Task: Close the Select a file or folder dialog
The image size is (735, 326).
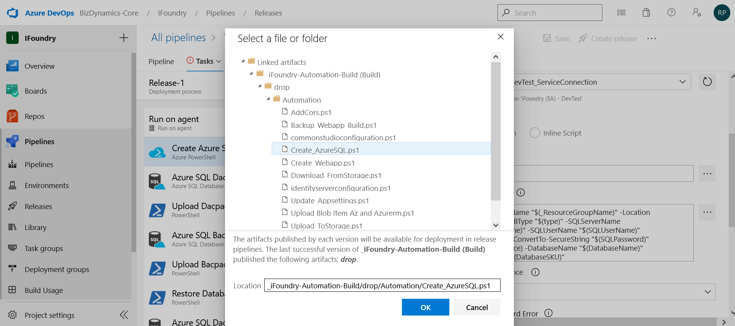Action: [x=501, y=37]
